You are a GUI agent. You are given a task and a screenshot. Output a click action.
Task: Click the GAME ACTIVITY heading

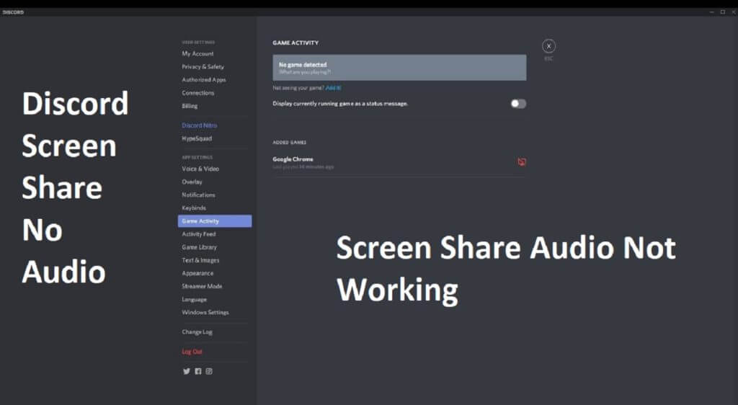[x=295, y=43]
